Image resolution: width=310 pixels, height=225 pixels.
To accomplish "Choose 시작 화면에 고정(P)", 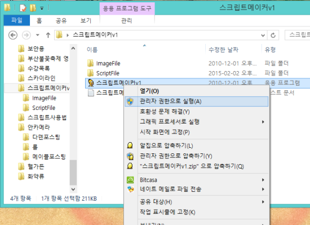I will (197, 132).
